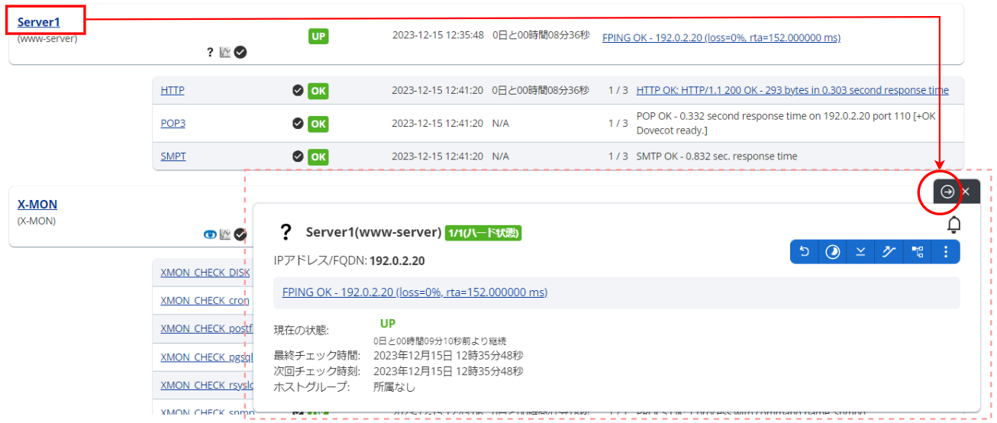Viewport: 997px width, 423px height.
Task: Open the HTTP service link
Action: point(173,90)
